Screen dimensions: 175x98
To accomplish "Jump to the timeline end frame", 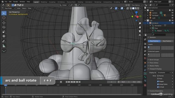I will point(80,82).
